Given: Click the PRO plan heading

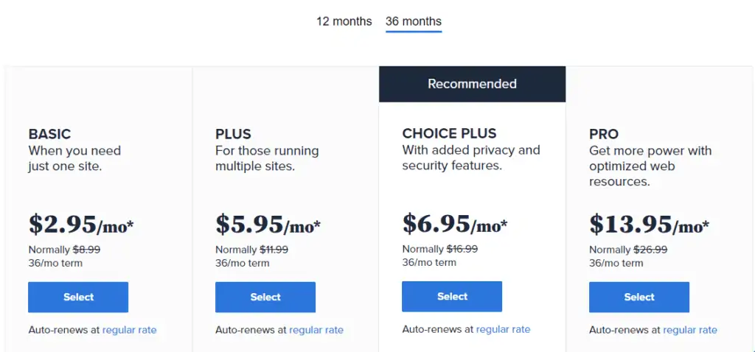Looking at the screenshot, I should click(604, 134).
